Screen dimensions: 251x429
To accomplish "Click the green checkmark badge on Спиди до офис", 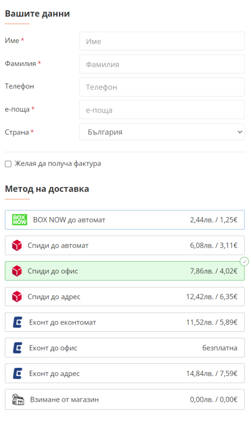I will (x=244, y=262).
